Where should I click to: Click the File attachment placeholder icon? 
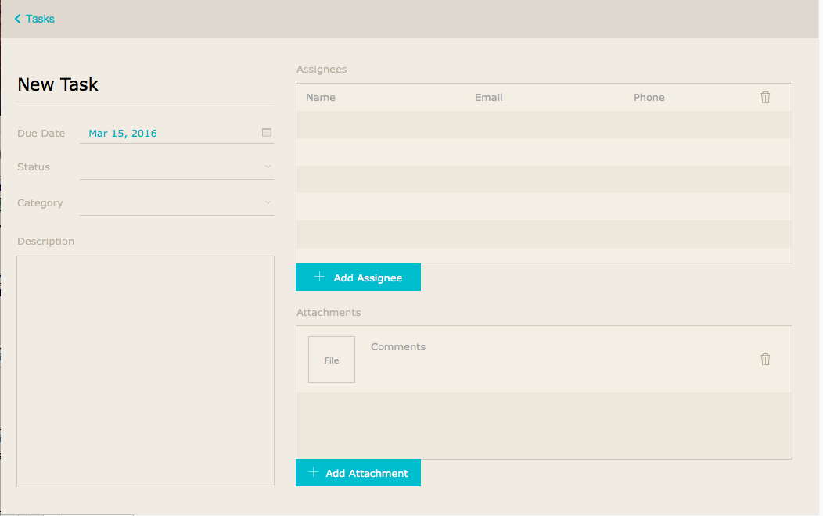point(331,360)
